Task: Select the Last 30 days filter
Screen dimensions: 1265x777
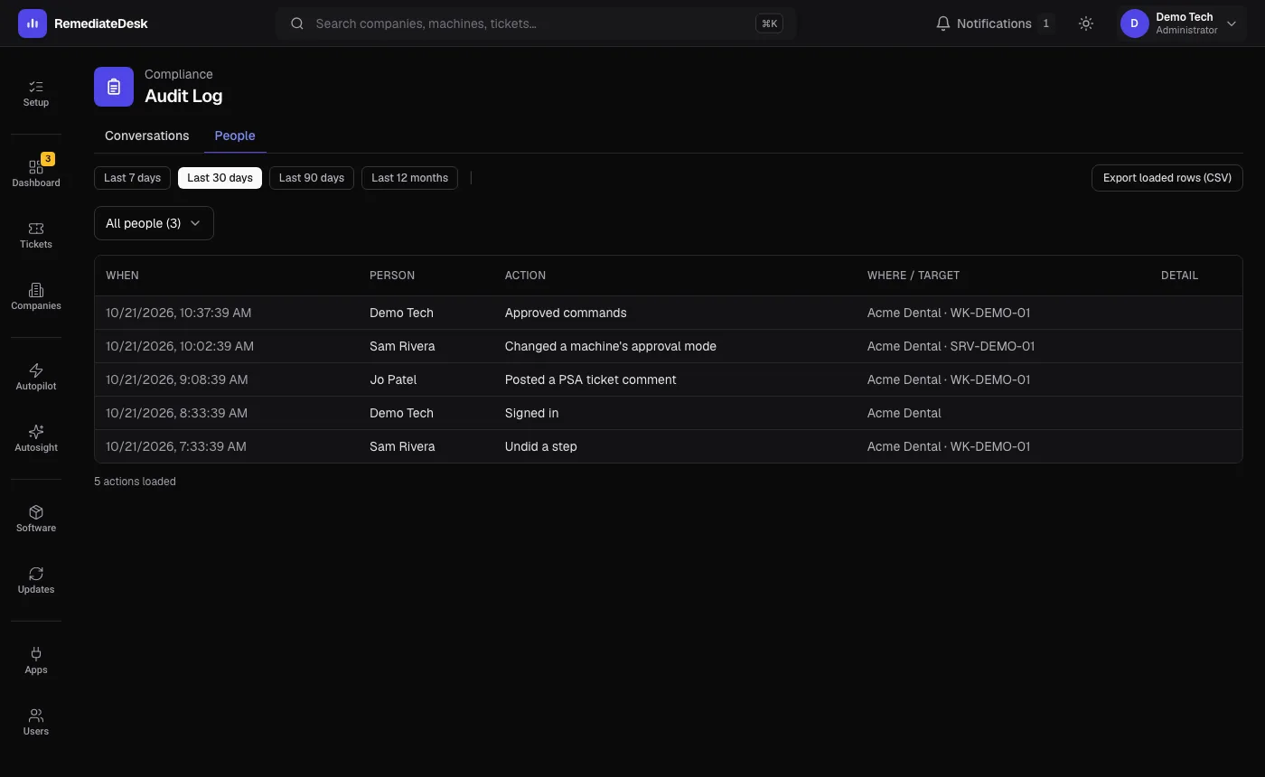Action: tap(220, 178)
